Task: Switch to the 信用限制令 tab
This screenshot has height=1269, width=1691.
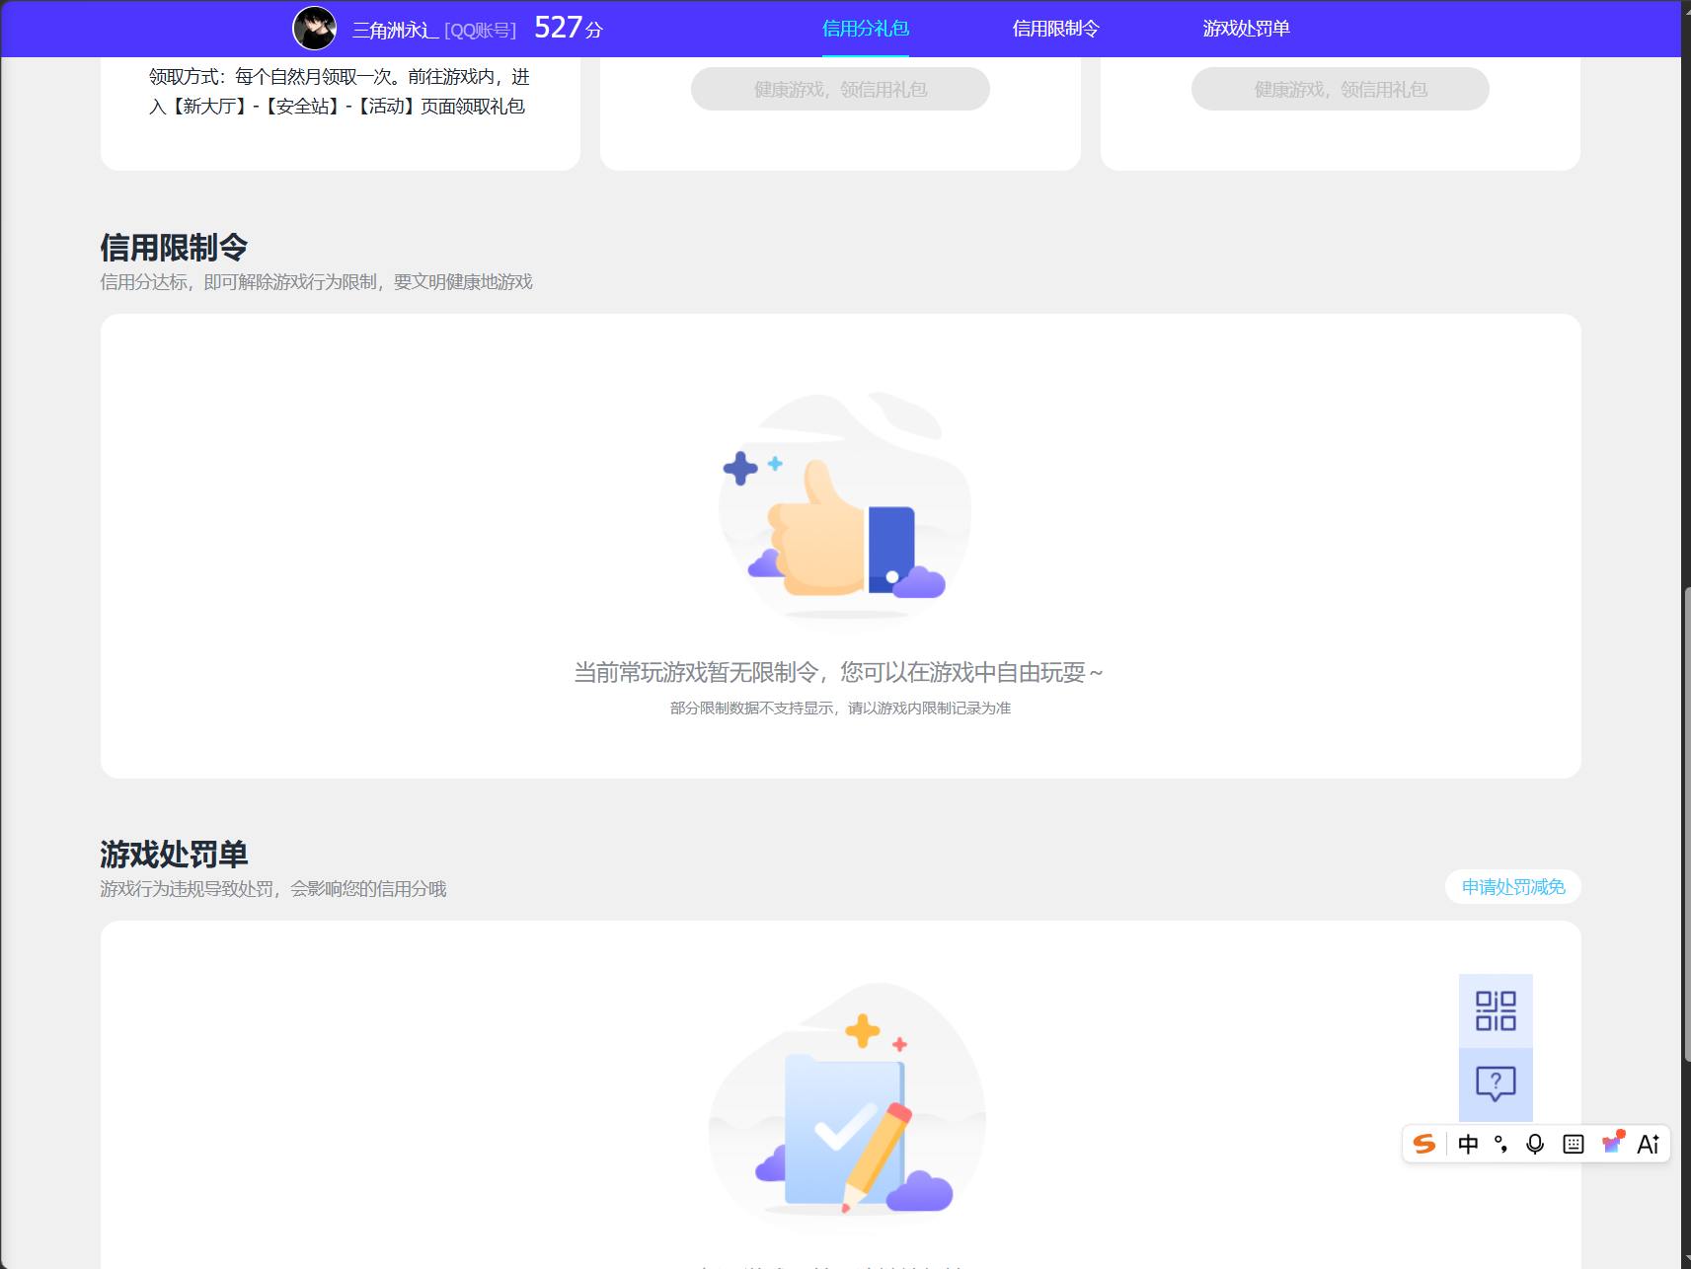Action: tap(1055, 29)
